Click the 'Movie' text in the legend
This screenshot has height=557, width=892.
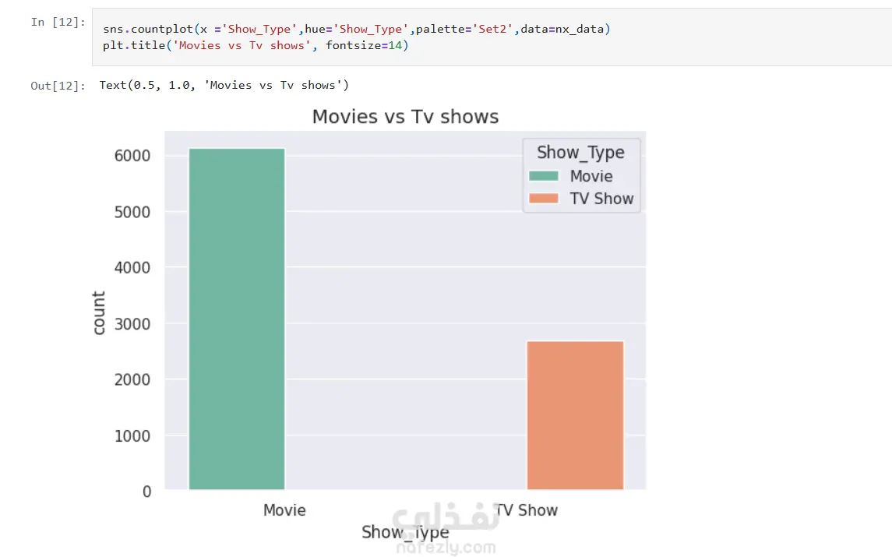point(591,176)
